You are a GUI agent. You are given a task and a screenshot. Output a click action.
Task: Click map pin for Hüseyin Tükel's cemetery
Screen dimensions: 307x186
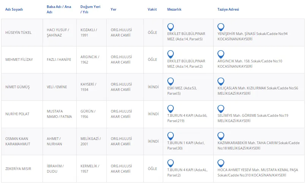point(171,27)
